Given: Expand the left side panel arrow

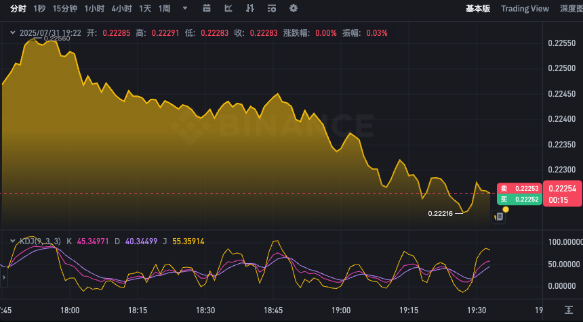Looking at the screenshot, I should coord(3,276).
